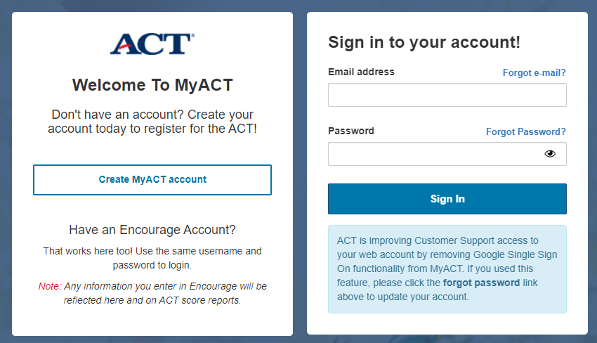Click the blue Google Single Sign On notice

(447, 269)
